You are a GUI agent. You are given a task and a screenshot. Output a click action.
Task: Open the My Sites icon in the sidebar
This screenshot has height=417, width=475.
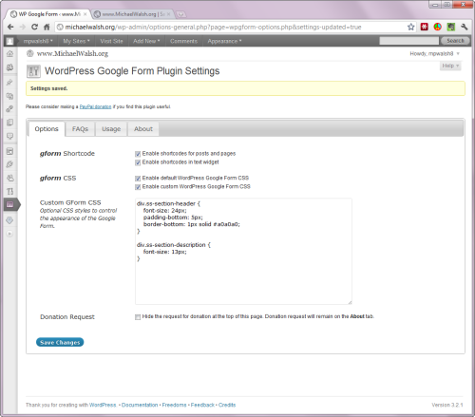[9, 67]
